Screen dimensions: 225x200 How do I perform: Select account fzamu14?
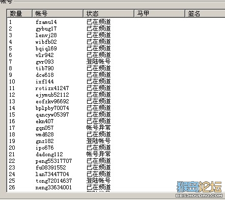pos(46,22)
